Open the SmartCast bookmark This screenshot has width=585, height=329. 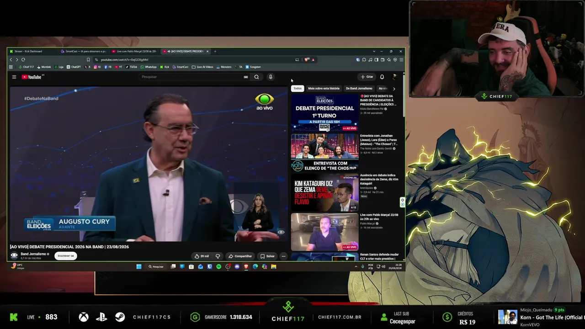click(x=180, y=67)
